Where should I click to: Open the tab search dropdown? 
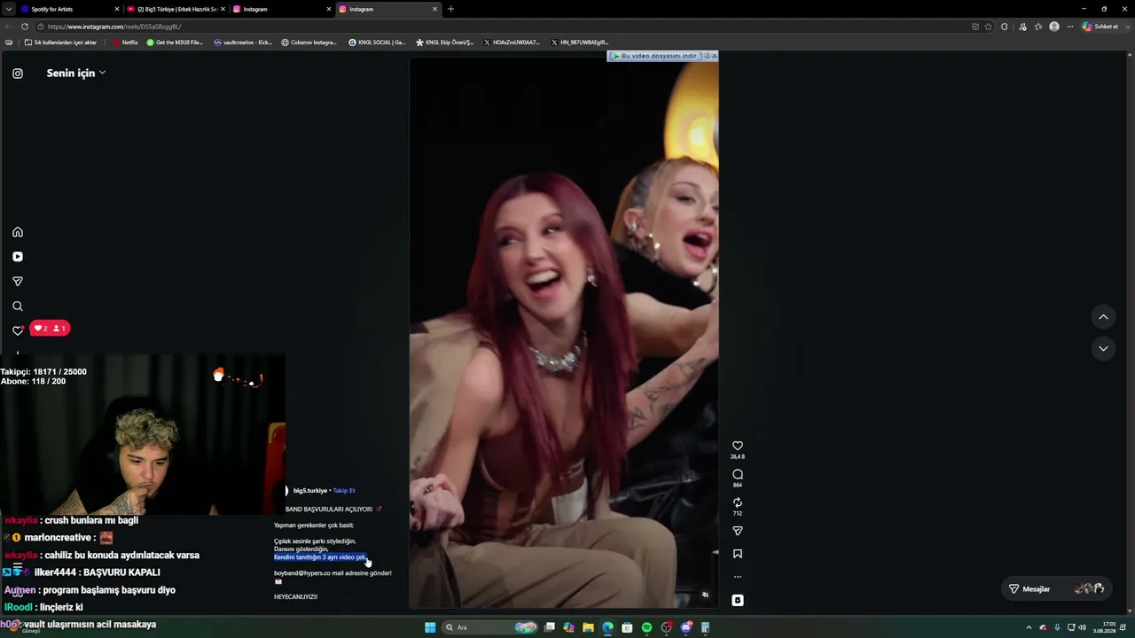(x=8, y=9)
